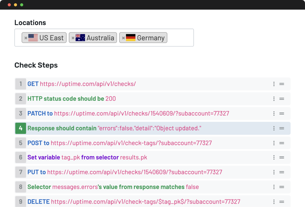The image size is (305, 207).
Task: Select step number 7 badge
Action: pos(21,172)
